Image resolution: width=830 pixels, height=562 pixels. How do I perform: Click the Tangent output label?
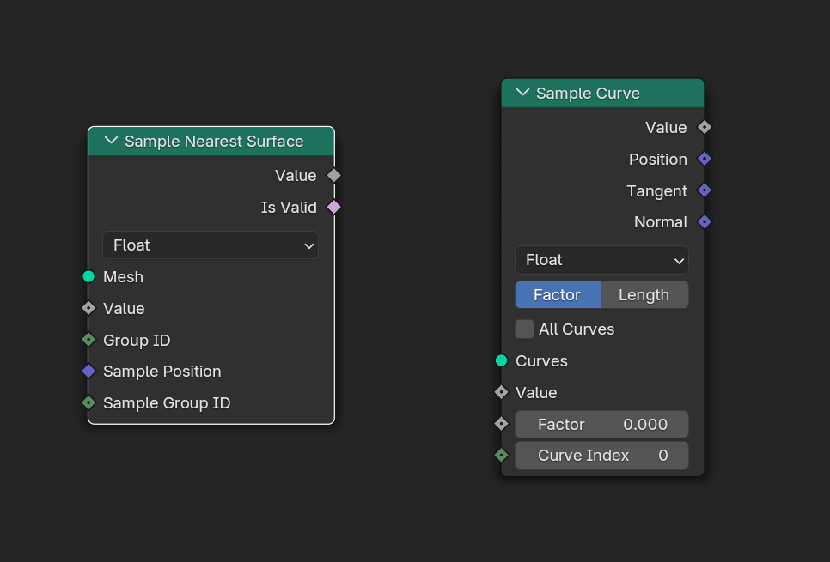click(x=657, y=190)
